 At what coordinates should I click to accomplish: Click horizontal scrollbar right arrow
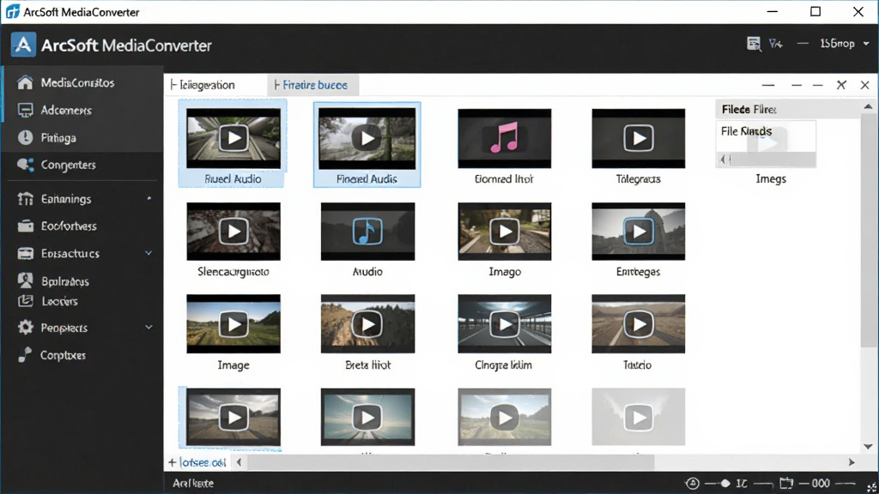coord(852,462)
